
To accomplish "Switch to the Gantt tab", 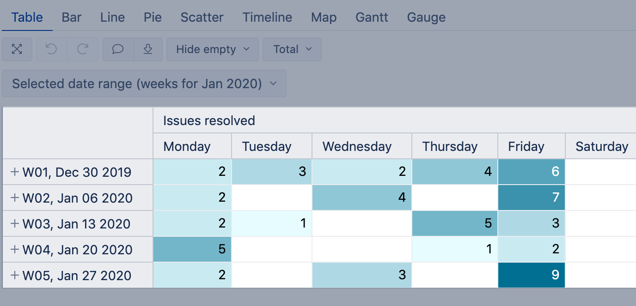I will (x=372, y=18).
